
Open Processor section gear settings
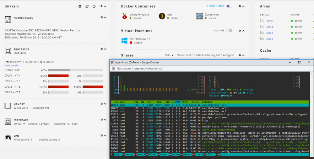[x=101, y=49]
